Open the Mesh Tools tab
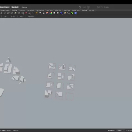This screenshot has width=132, height=132. (67, 10)
